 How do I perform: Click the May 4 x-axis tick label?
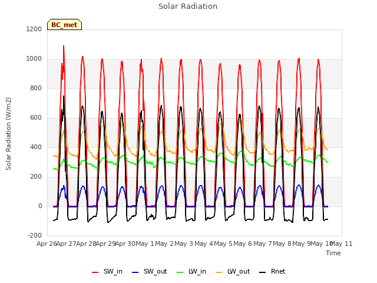[204, 243]
